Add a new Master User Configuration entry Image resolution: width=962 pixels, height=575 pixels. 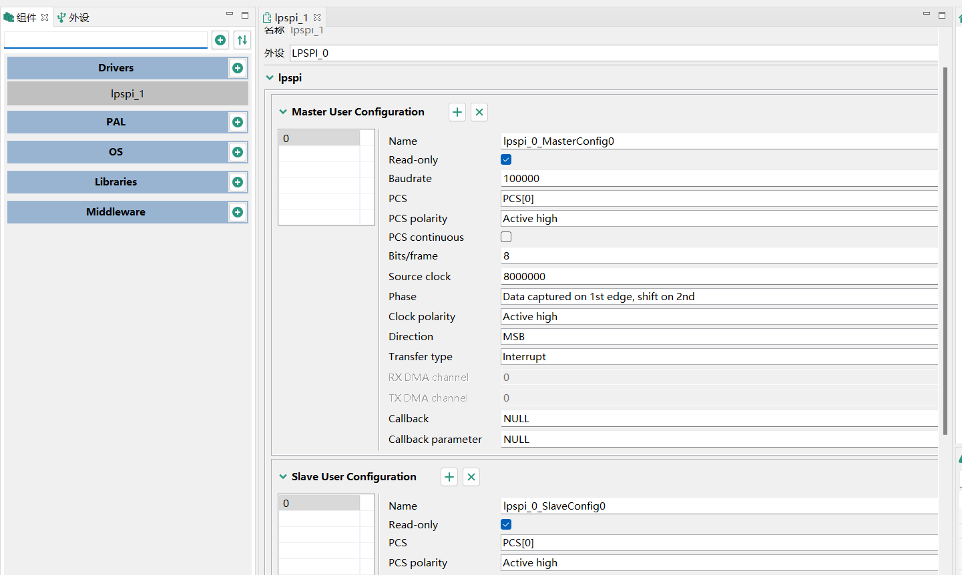coord(457,112)
